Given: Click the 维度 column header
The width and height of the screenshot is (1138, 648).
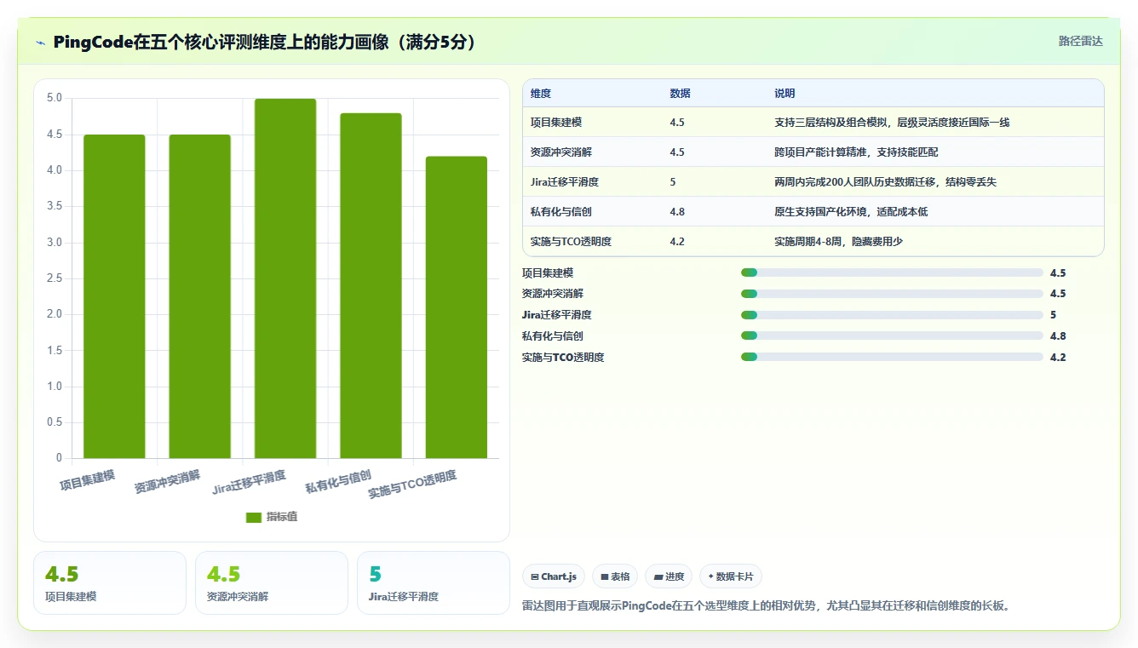Looking at the screenshot, I should pyautogui.click(x=541, y=94).
